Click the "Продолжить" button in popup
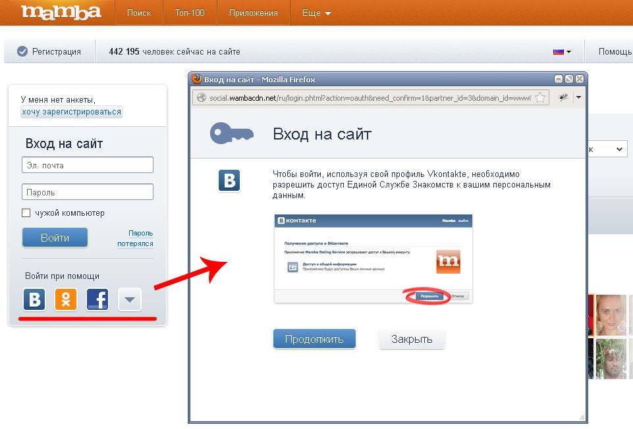 [314, 340]
